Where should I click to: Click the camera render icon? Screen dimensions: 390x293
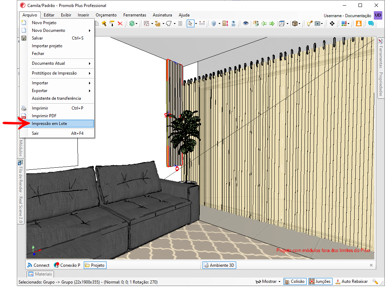(317, 23)
